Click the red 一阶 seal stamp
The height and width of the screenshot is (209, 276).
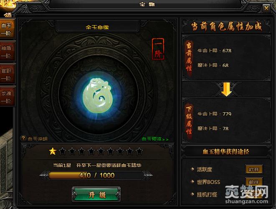pos(158,49)
